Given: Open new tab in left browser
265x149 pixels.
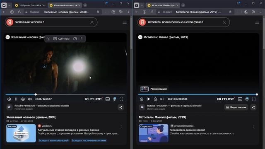Looking at the screenshot, I should tap(85, 5).
